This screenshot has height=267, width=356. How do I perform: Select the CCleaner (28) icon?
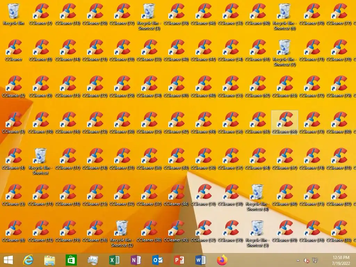(122, 50)
